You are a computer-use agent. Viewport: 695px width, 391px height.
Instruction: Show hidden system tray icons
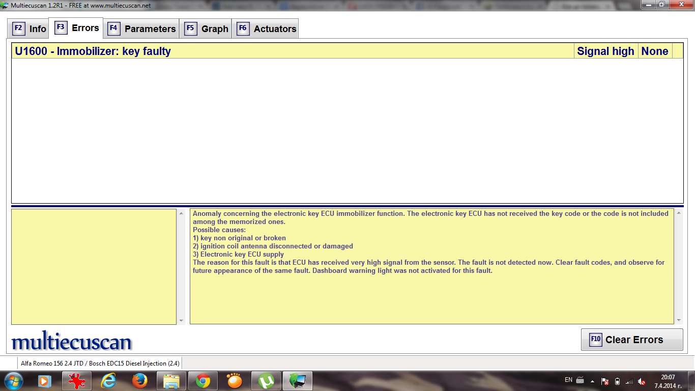pos(592,381)
